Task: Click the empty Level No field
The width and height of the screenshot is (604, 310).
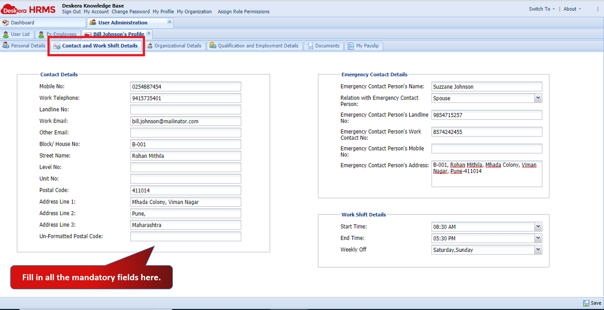Action: coord(186,167)
